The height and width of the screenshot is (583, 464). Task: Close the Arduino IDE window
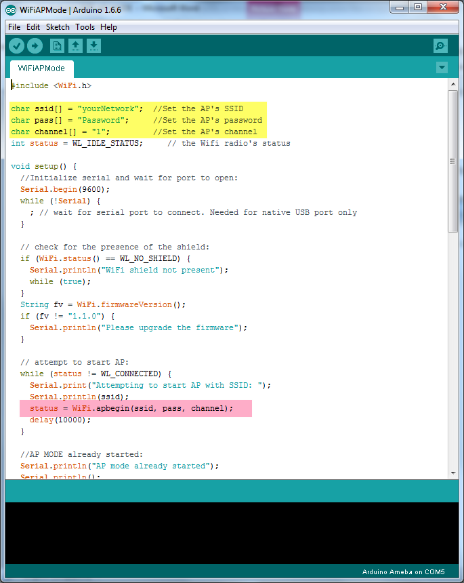pyautogui.click(x=443, y=7)
